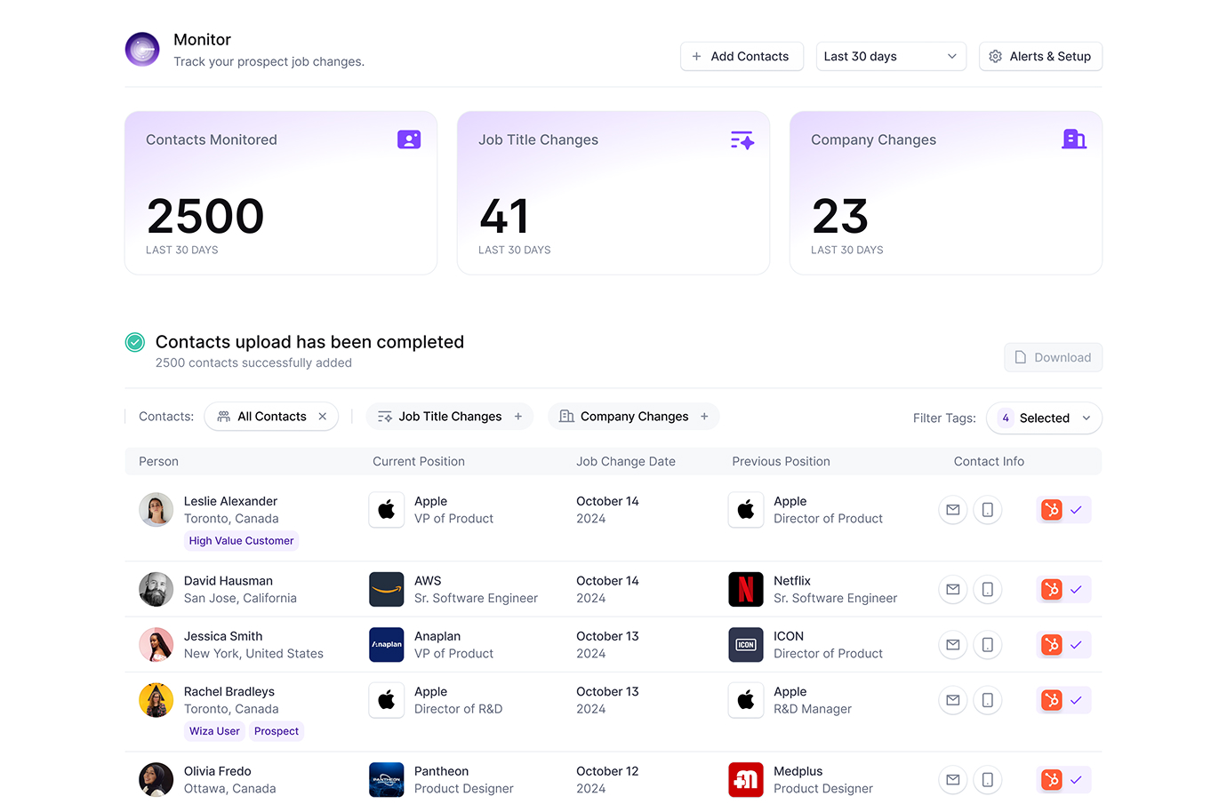Click the Job Title Changes card icon
1227x804 pixels.
pos(742,139)
